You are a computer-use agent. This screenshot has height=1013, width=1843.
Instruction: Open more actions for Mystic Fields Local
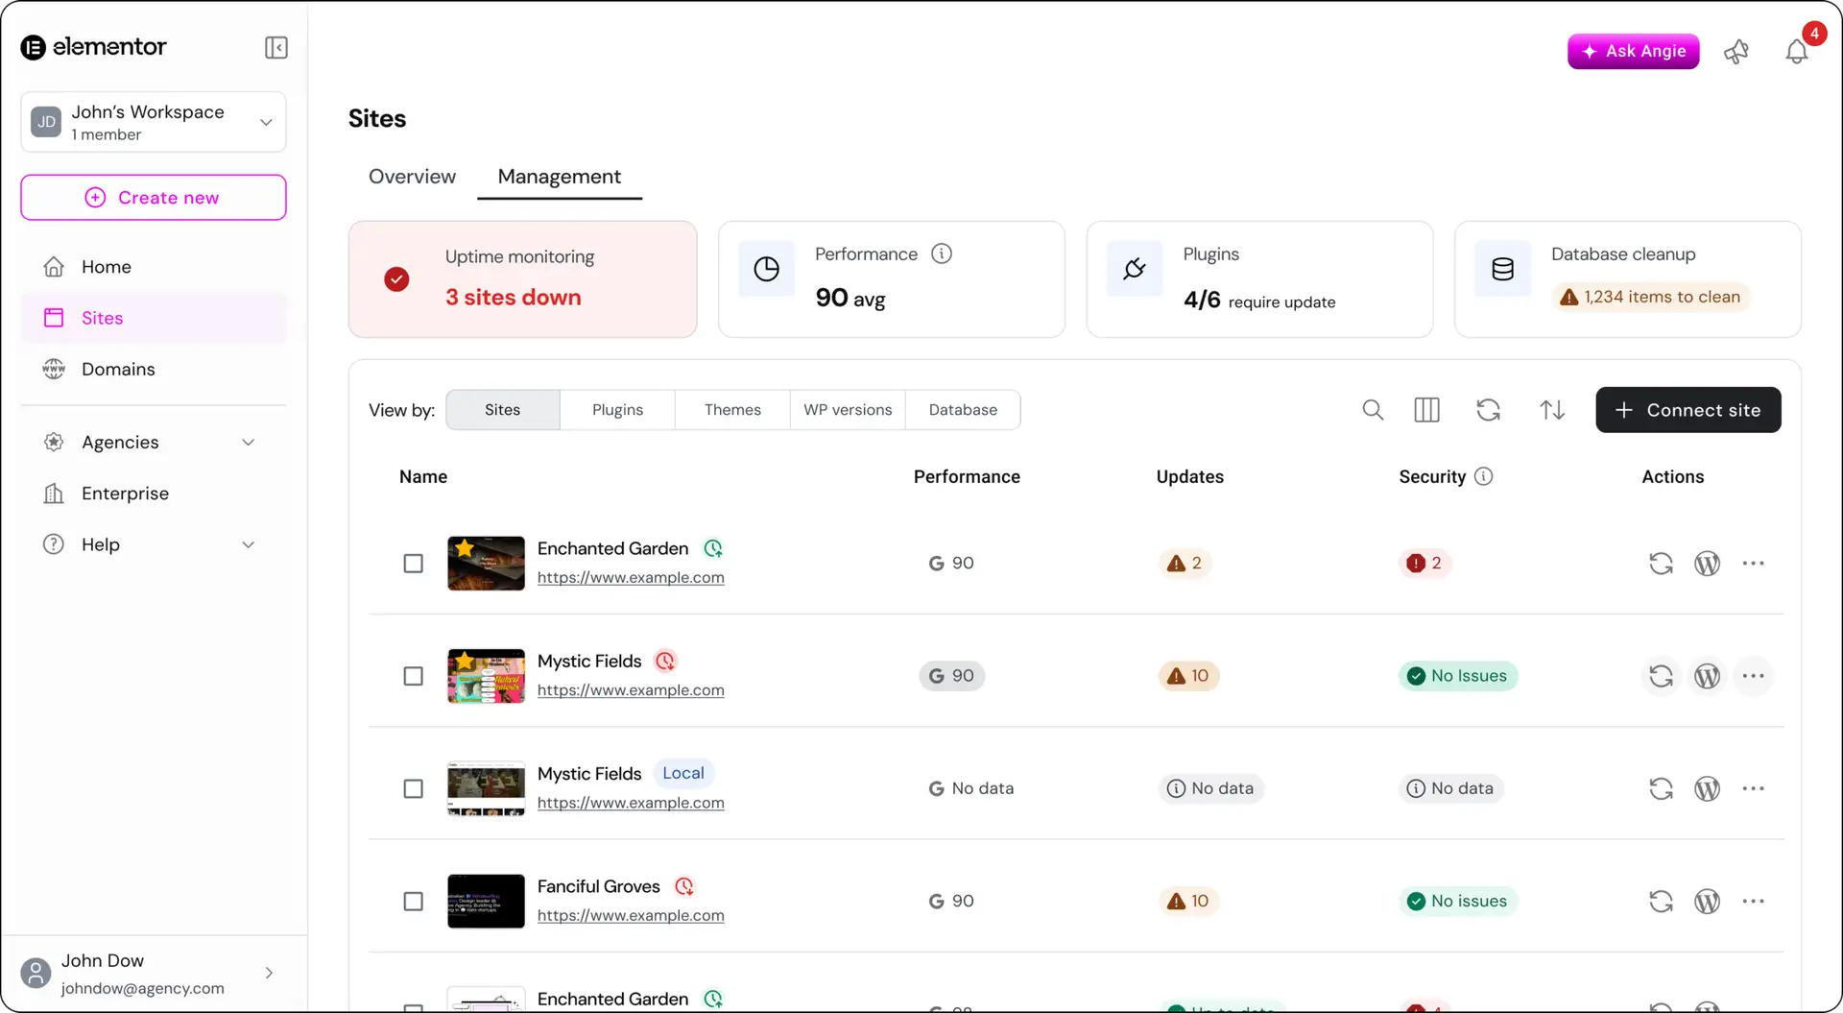tap(1753, 788)
